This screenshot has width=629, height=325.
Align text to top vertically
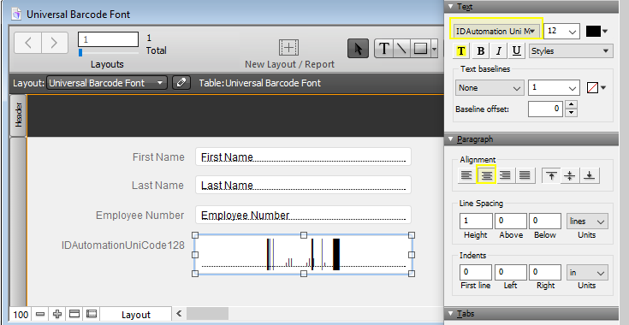pos(552,175)
